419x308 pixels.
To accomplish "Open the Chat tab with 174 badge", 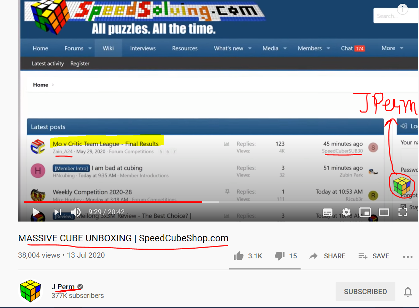I will tap(353, 48).
